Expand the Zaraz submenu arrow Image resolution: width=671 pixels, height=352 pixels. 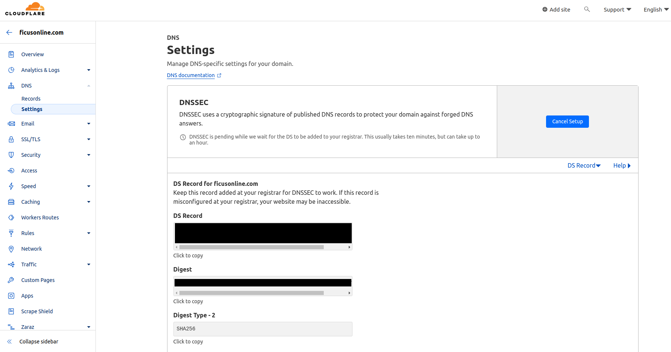[x=89, y=327]
